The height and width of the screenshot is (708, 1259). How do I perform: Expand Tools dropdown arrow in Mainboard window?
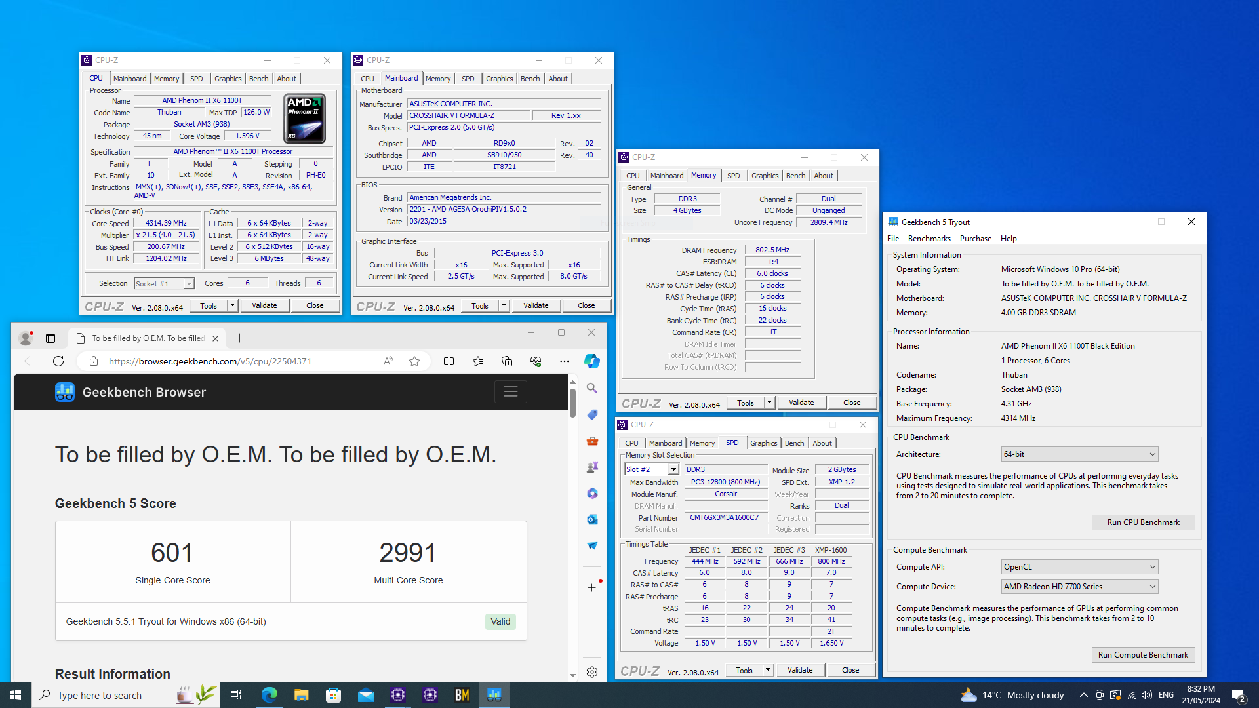tap(504, 305)
